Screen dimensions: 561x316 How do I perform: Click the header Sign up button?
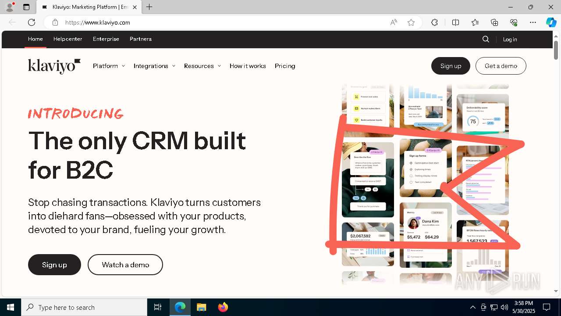(451, 66)
